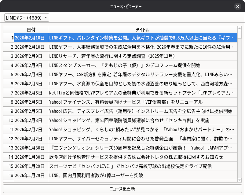Click the タイトル column header

click(x=142, y=30)
